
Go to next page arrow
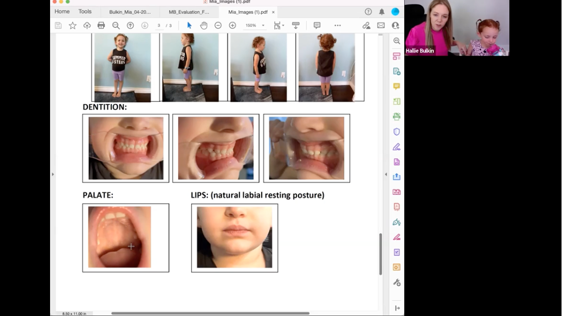coord(145,26)
